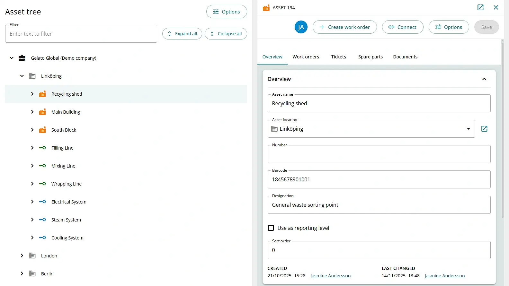Open asset location Linköping via external link icon
The height and width of the screenshot is (286, 509).
pyautogui.click(x=484, y=129)
